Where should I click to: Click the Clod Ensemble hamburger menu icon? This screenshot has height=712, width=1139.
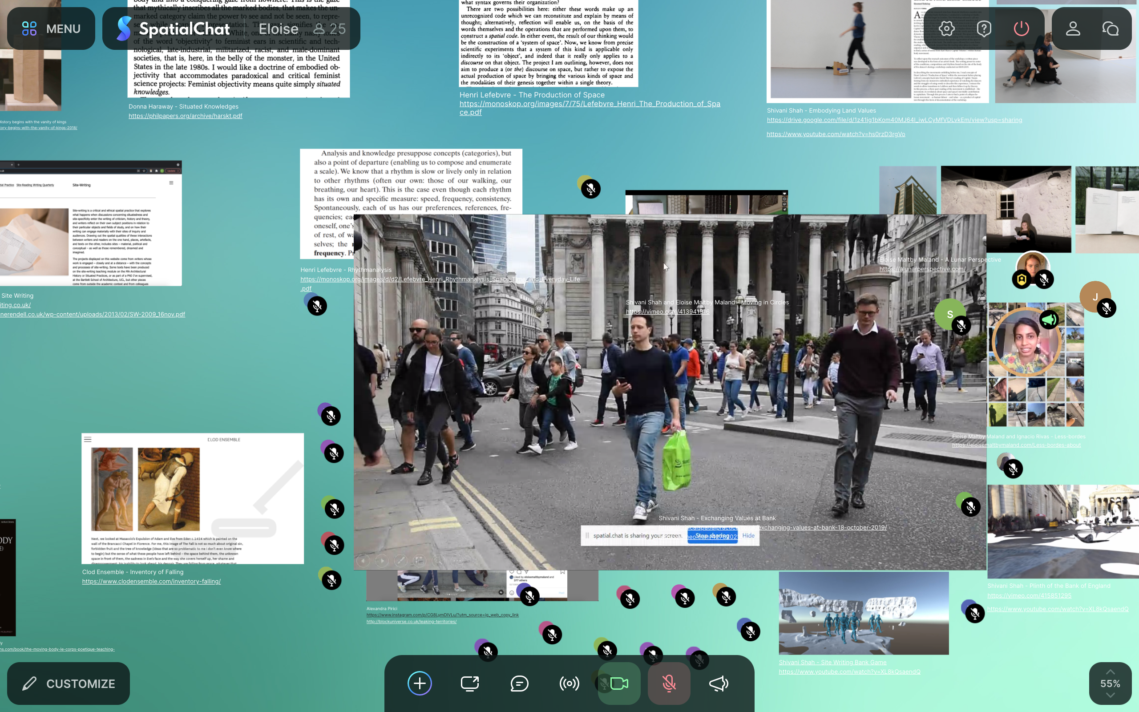coord(88,439)
